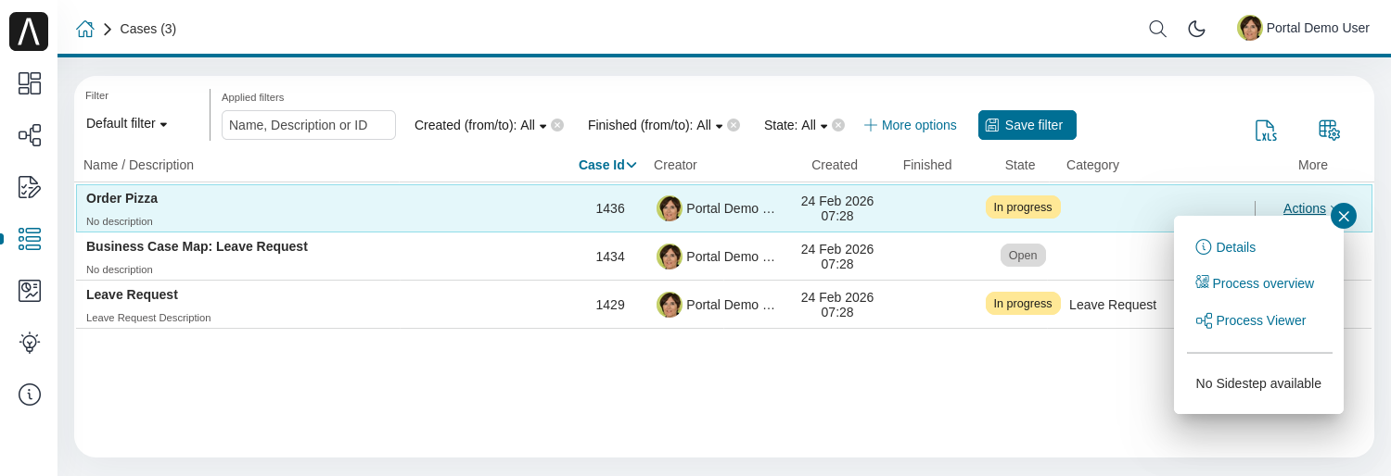Click In progress badge of Leave Request row
The width and height of the screenshot is (1391, 476).
tap(1023, 304)
